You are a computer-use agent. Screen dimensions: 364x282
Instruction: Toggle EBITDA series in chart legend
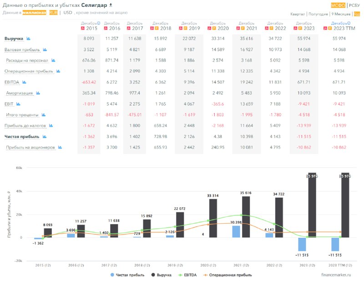click(187, 275)
